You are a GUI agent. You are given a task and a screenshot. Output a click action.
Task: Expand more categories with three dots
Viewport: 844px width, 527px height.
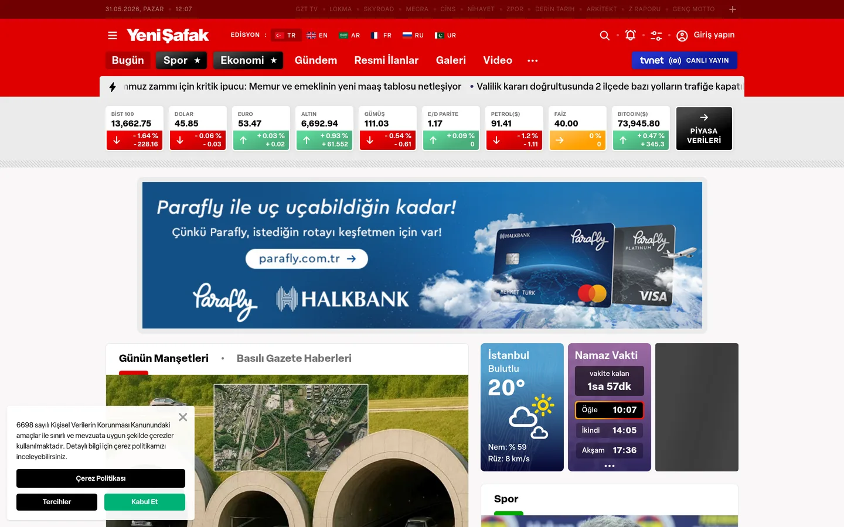point(532,60)
